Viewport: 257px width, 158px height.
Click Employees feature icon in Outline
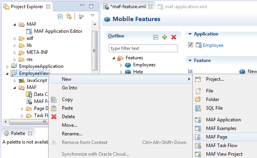[128, 65]
